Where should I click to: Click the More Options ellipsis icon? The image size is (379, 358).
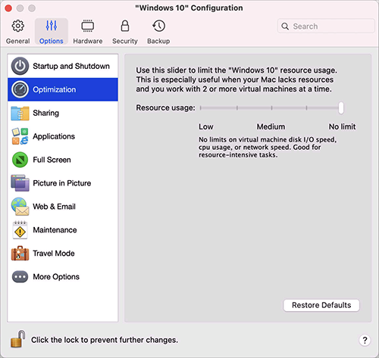coord(20,277)
